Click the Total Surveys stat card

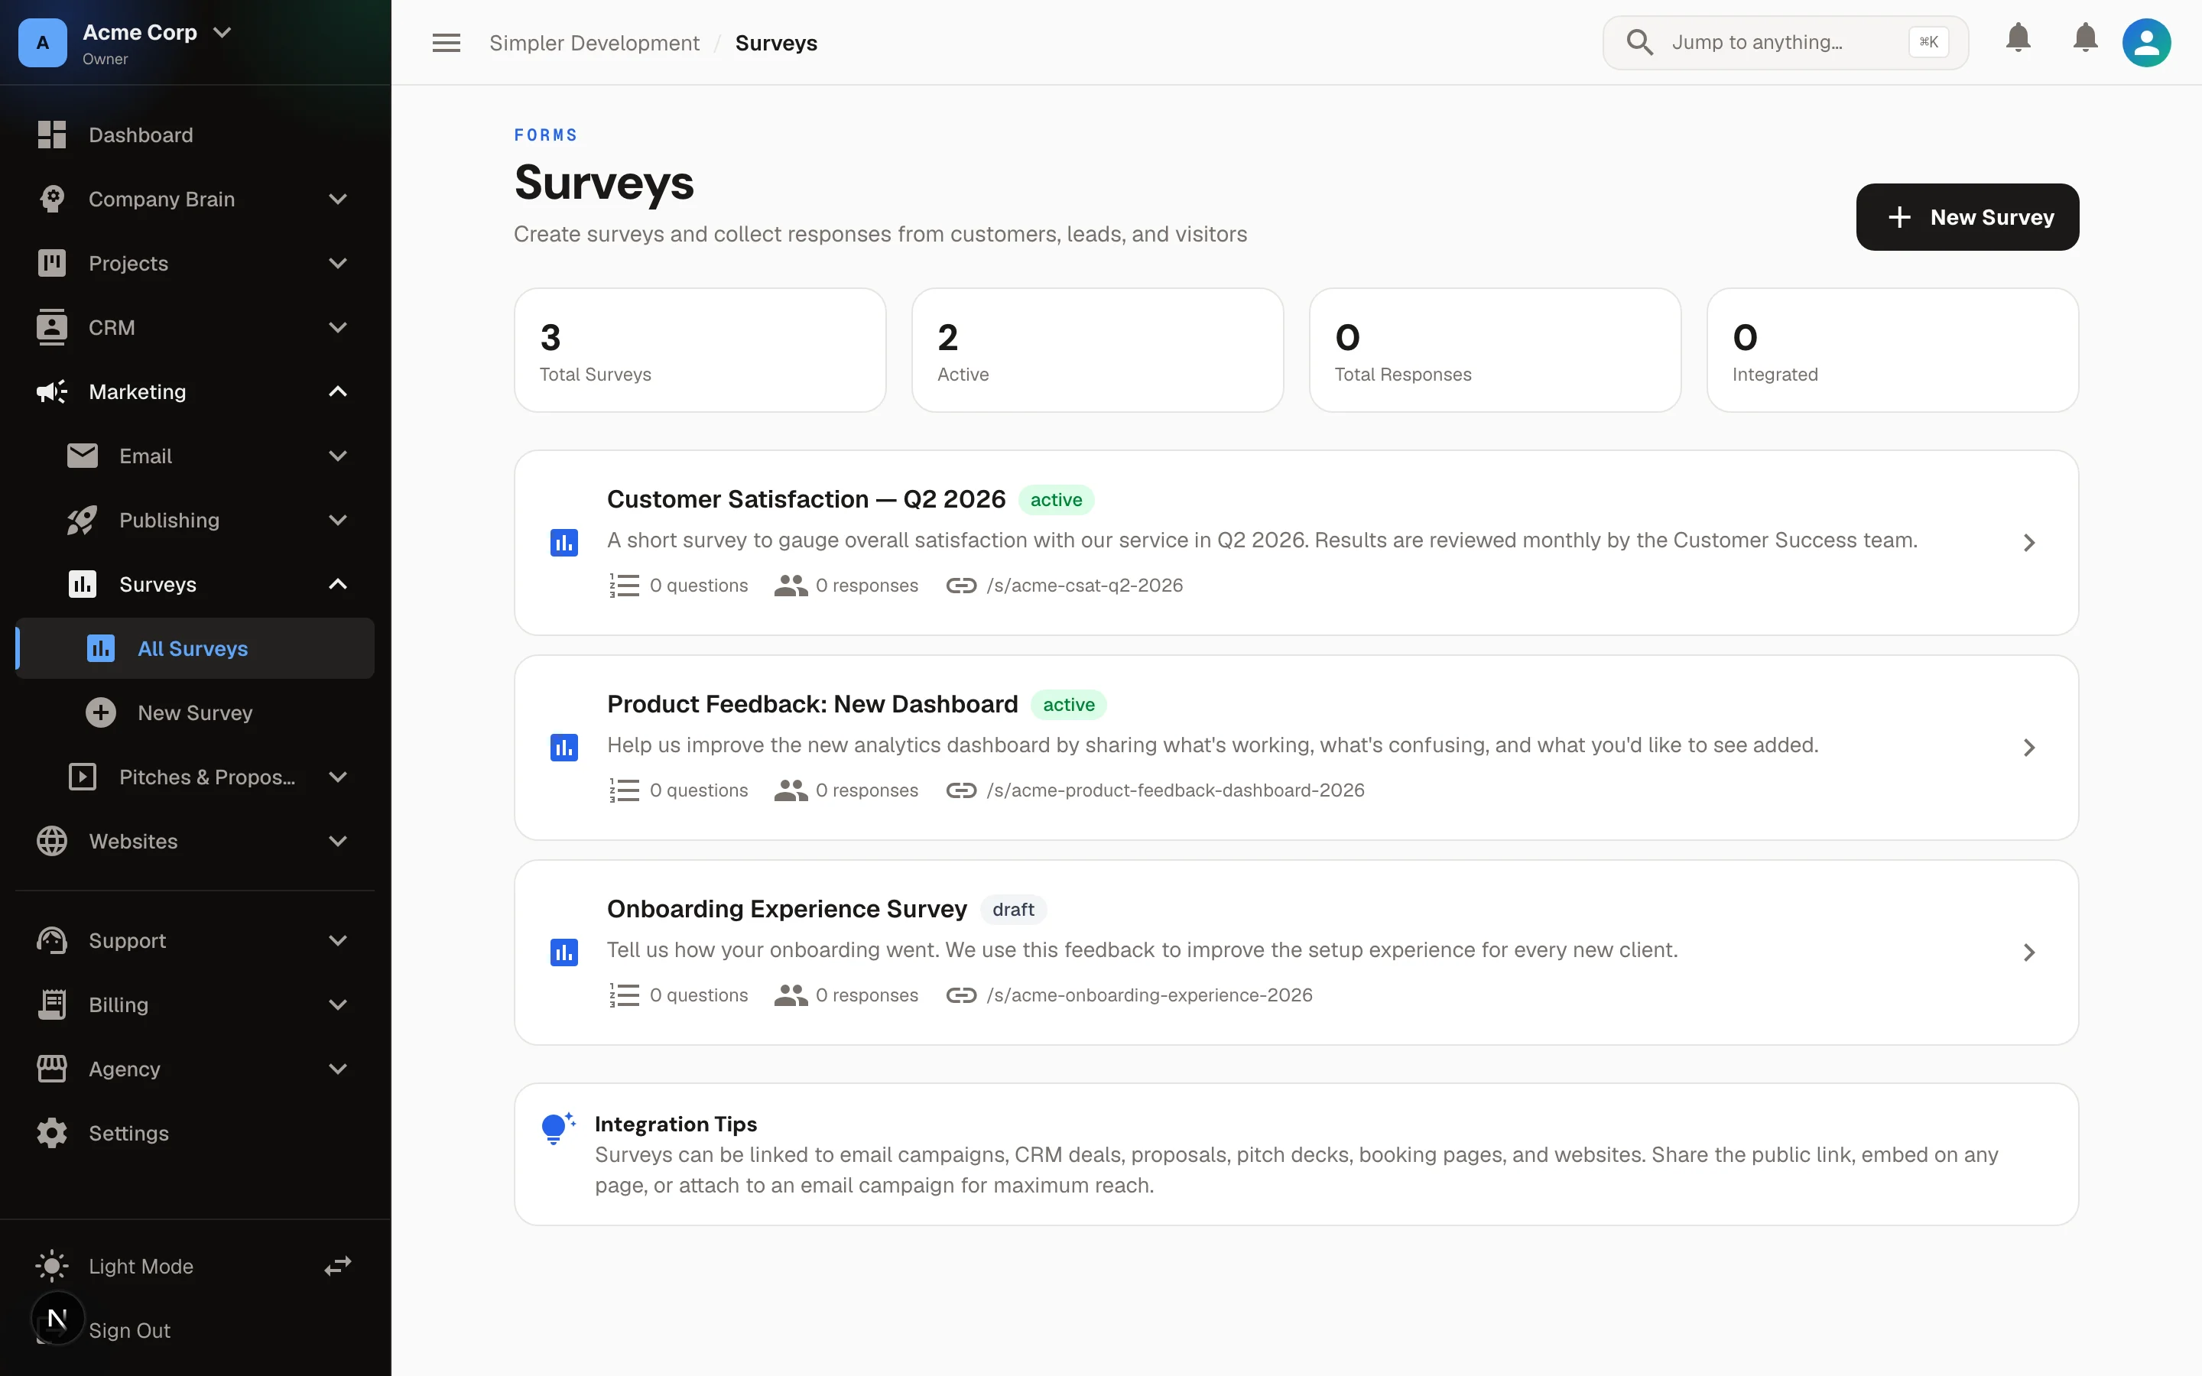click(x=700, y=350)
